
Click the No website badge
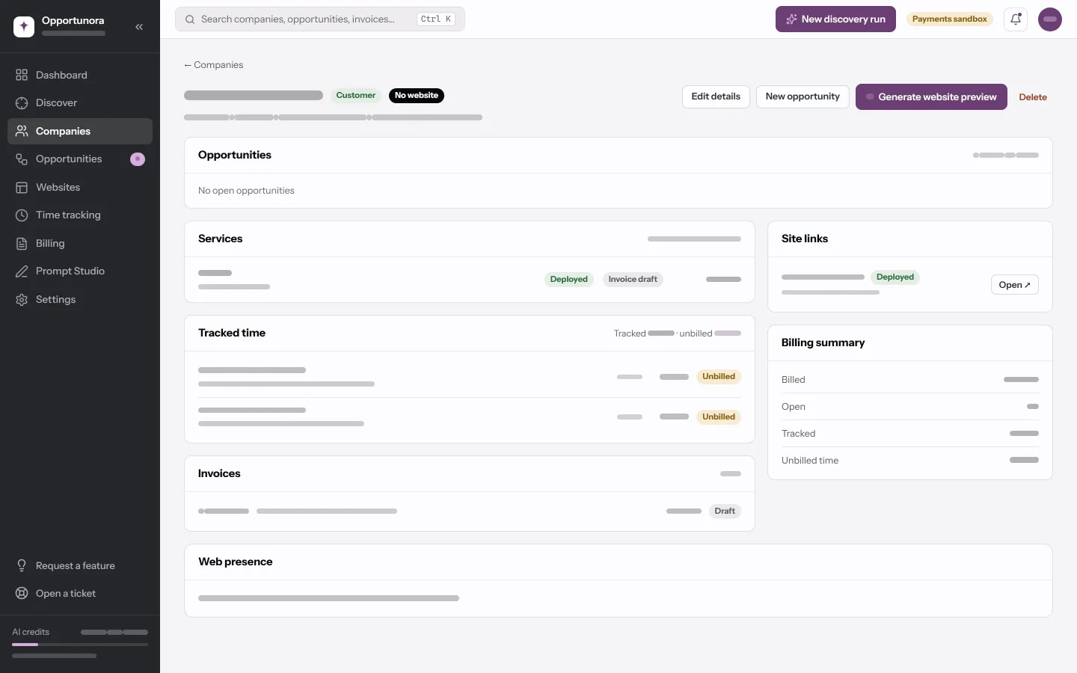pos(417,96)
